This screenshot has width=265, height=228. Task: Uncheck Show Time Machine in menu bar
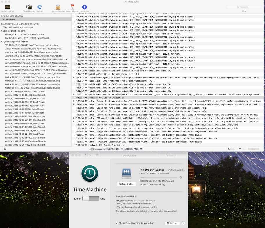(117, 223)
